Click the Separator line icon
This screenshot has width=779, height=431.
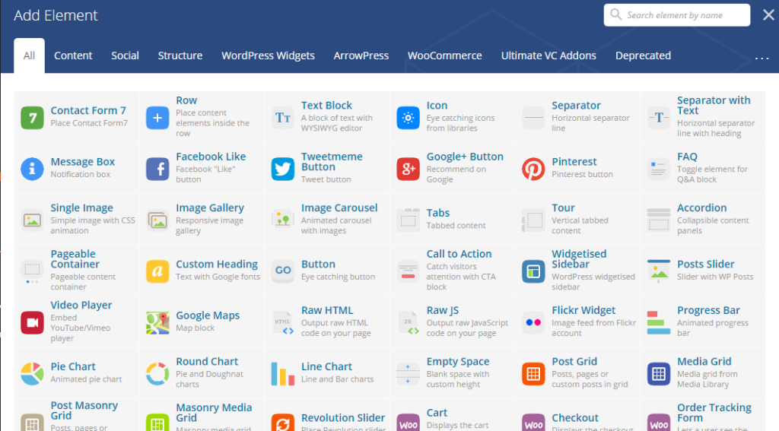click(533, 118)
